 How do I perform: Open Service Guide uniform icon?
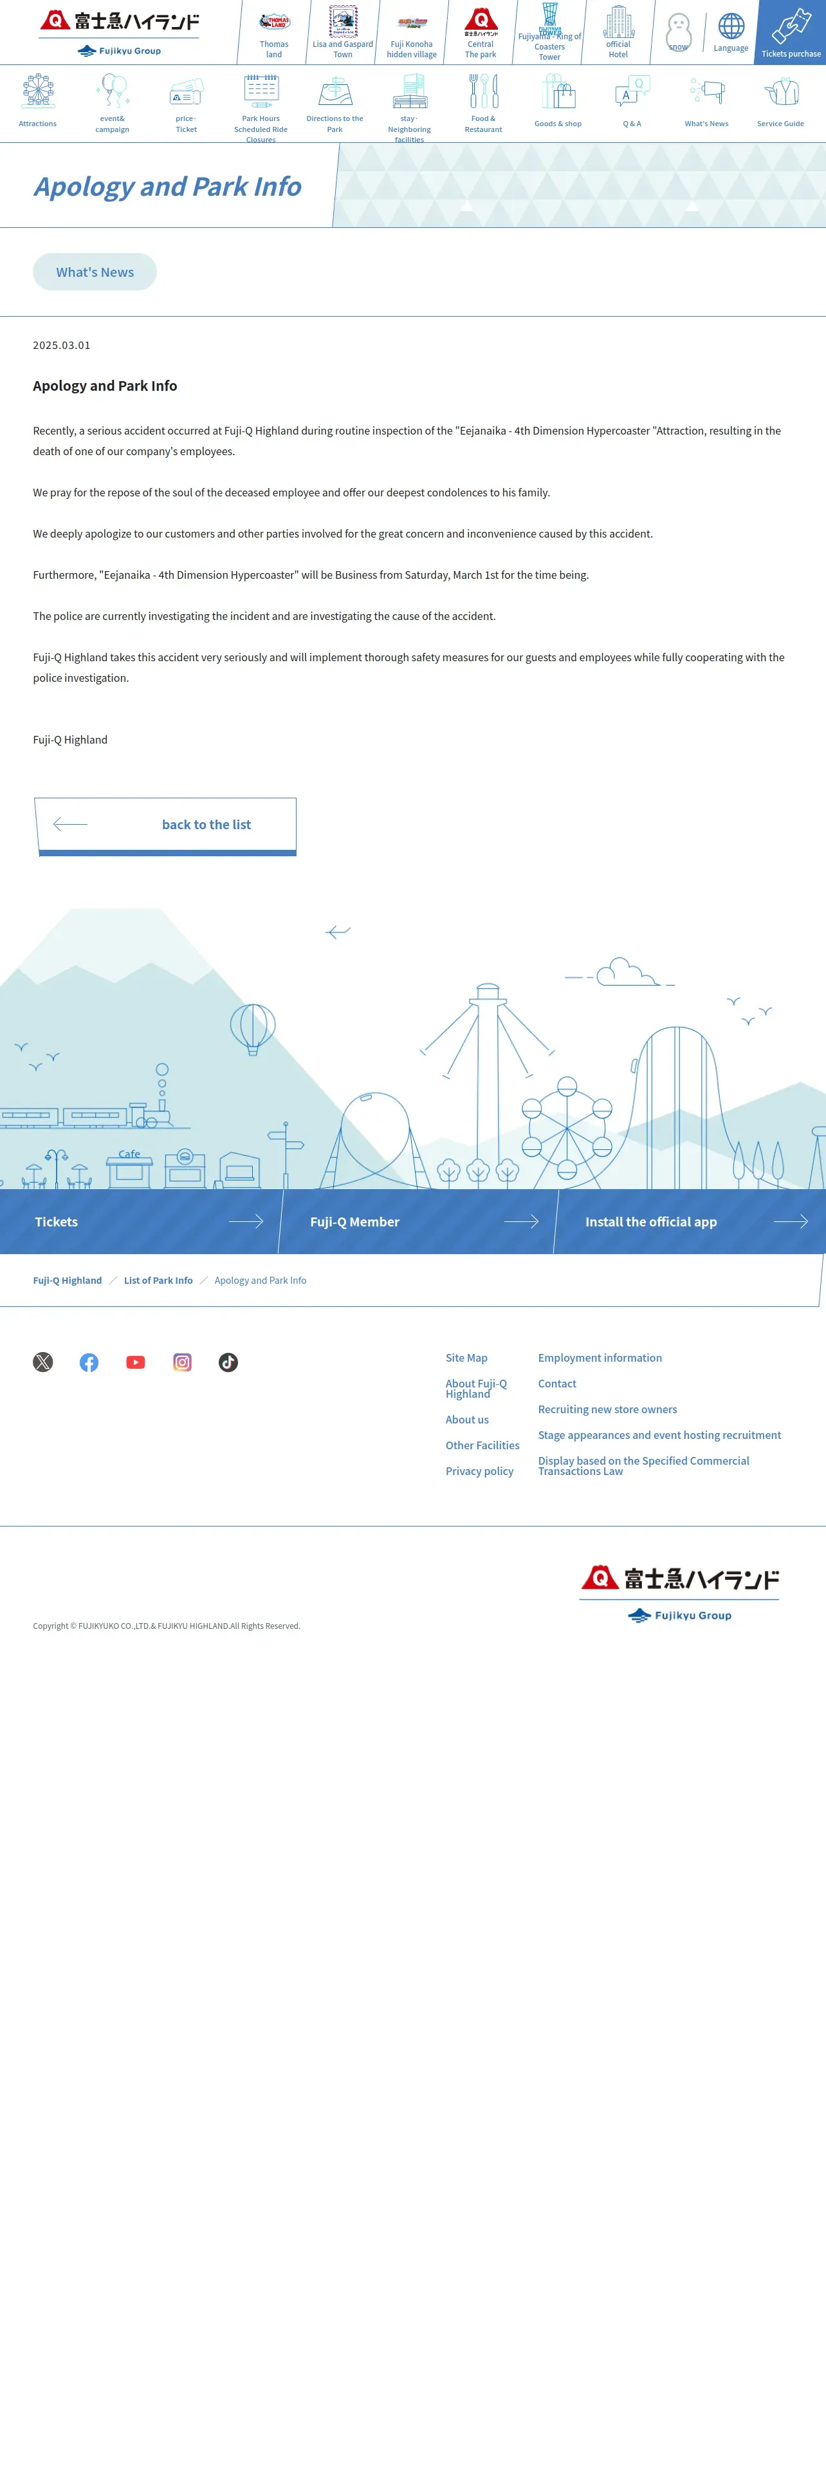(x=781, y=101)
